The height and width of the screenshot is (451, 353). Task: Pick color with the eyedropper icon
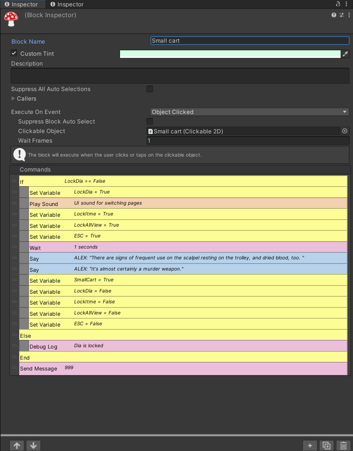pos(345,54)
